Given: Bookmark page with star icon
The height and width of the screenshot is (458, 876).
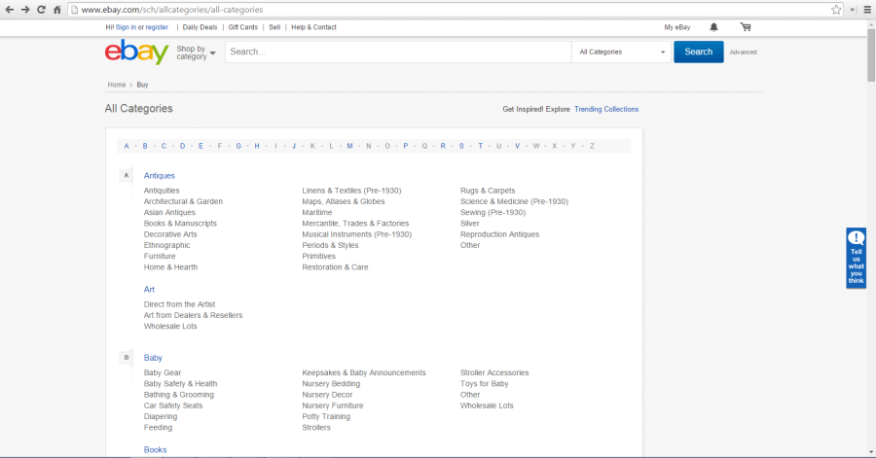Looking at the screenshot, I should (836, 9).
